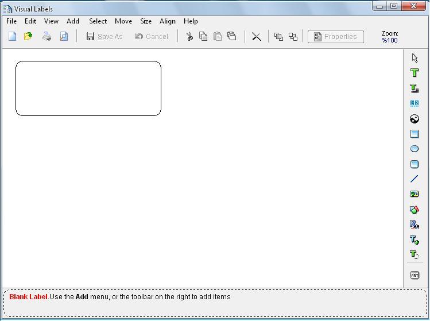Click the Delete X icon
The image size is (430, 321).
257,37
